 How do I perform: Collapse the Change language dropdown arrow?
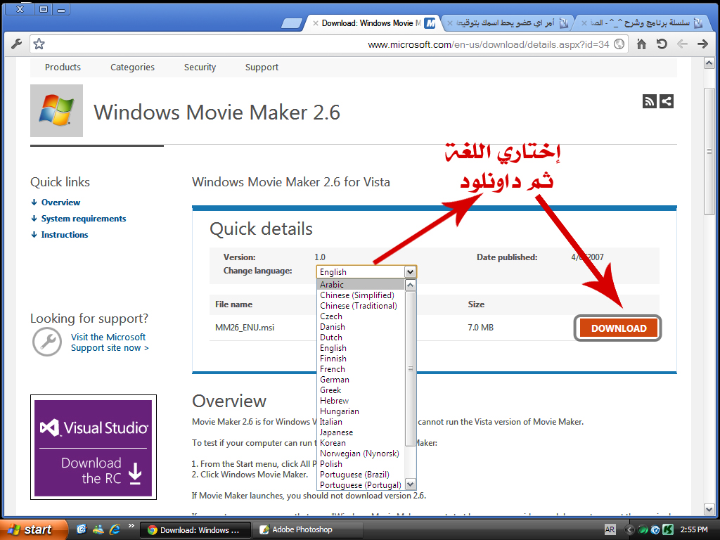point(410,272)
